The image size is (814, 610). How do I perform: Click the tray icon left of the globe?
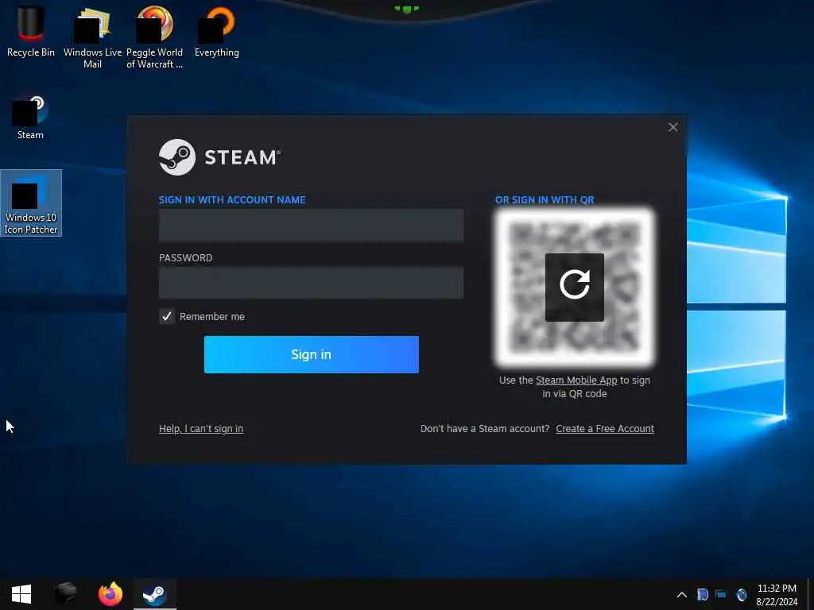pos(721,594)
